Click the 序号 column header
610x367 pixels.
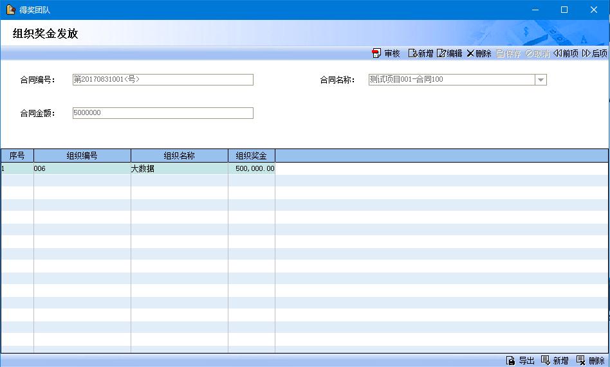[17, 156]
